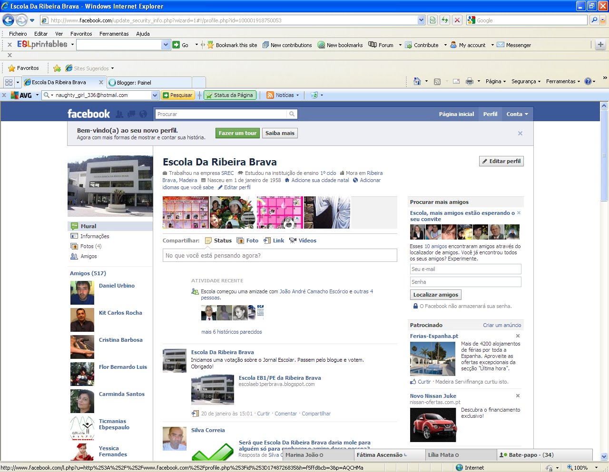
Task: Click the blue Help question mark icon
Action: [x=588, y=81]
